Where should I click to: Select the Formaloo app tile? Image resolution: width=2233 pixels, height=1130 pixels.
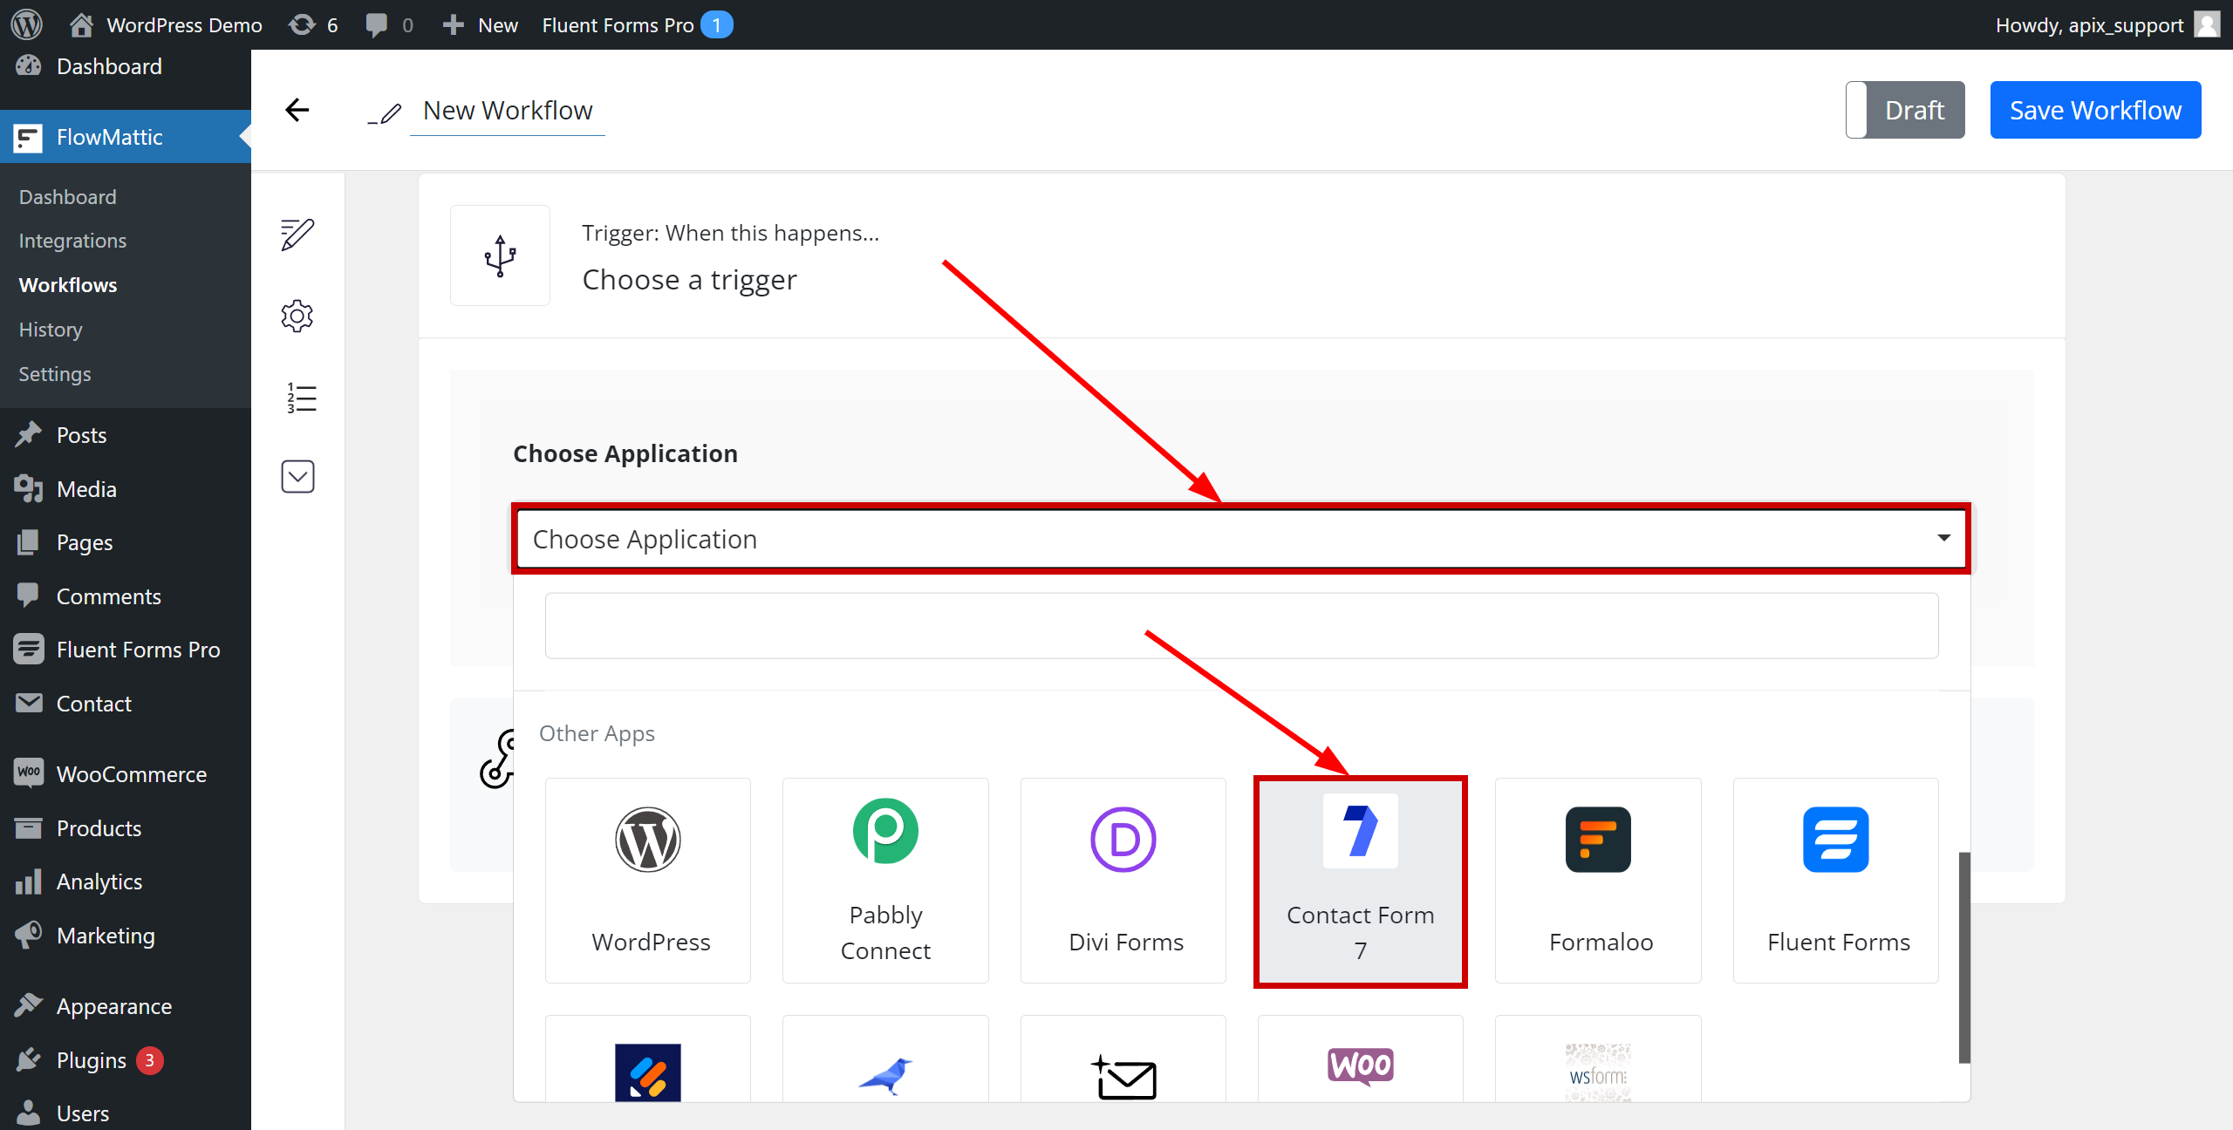(x=1598, y=881)
